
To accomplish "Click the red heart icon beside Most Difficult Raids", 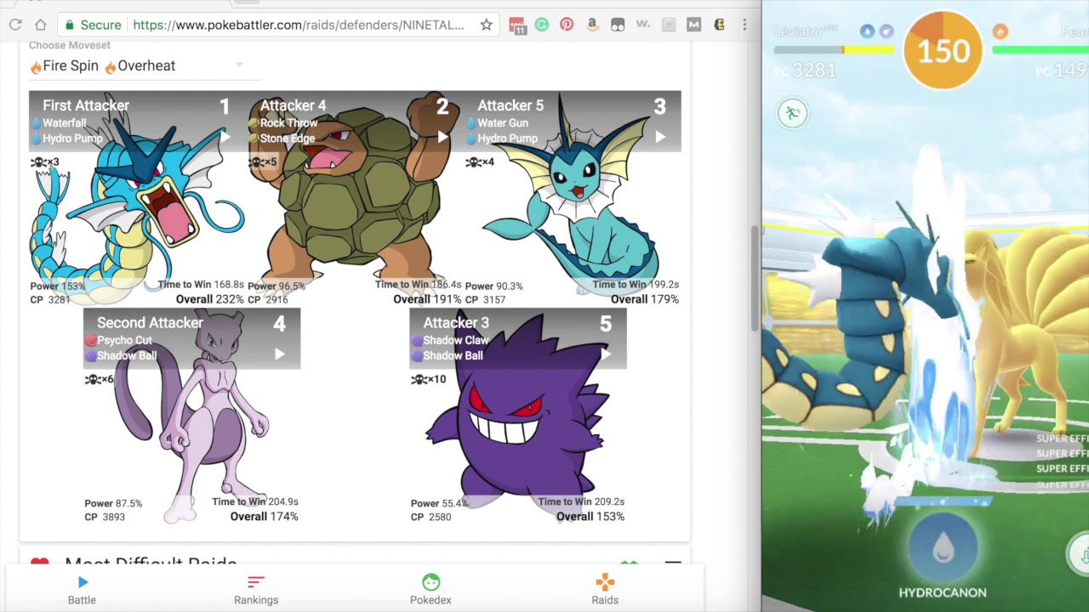I will [x=39, y=564].
